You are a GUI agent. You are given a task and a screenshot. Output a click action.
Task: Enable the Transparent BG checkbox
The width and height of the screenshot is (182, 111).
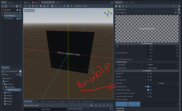148,87
